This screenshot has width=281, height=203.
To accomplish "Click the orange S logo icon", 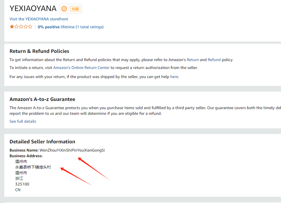I will point(64,9).
